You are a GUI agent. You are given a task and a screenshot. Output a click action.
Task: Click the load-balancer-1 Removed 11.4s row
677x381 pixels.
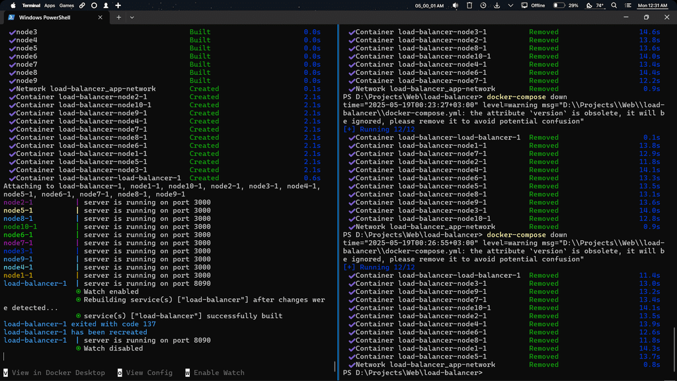point(504,276)
